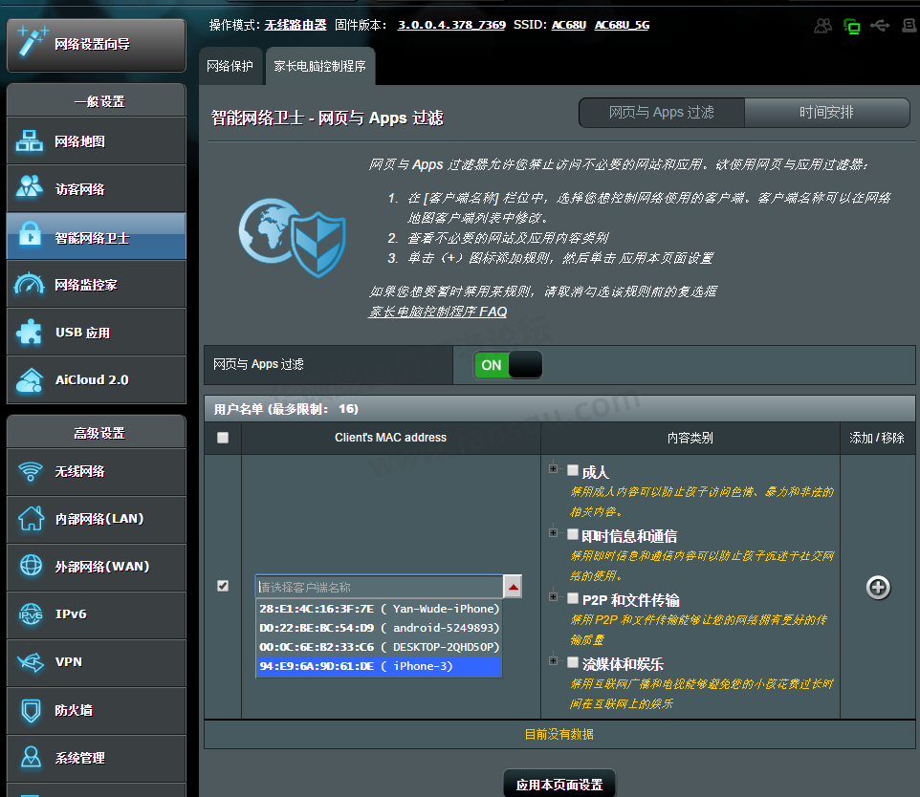
Task: Click the 目前没有数据 status text
Action: coord(559,734)
